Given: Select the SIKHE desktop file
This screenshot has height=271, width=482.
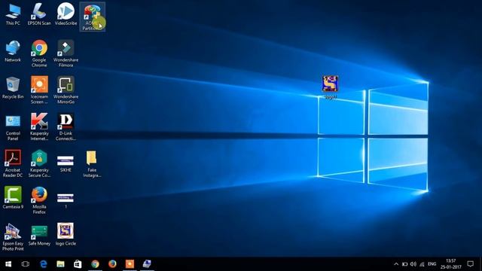Looking at the screenshot, I should coord(66,163).
